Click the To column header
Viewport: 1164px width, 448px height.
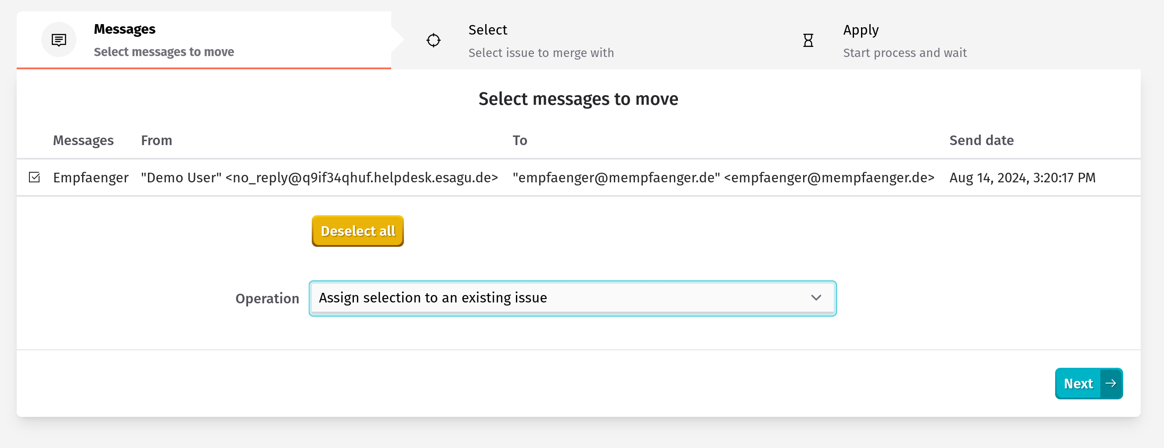[x=519, y=140]
